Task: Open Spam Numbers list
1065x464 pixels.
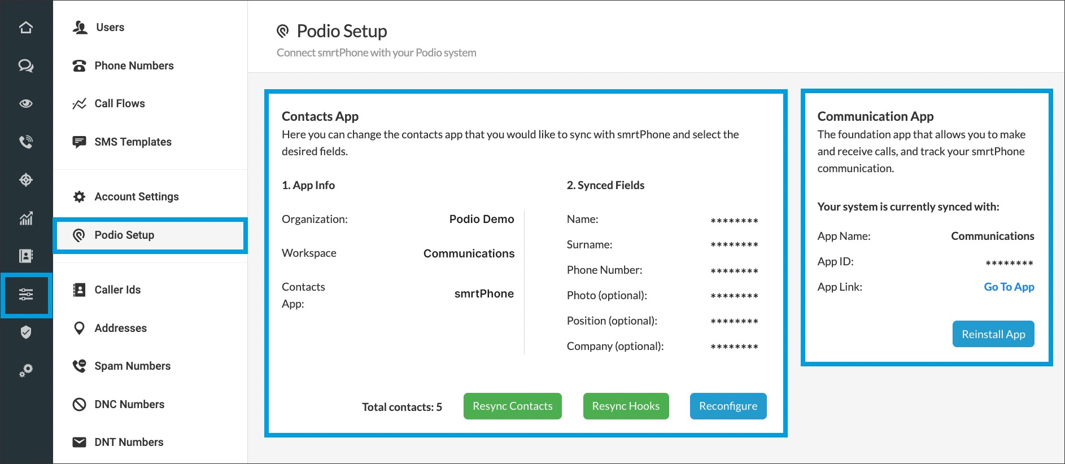Action: pos(132,366)
